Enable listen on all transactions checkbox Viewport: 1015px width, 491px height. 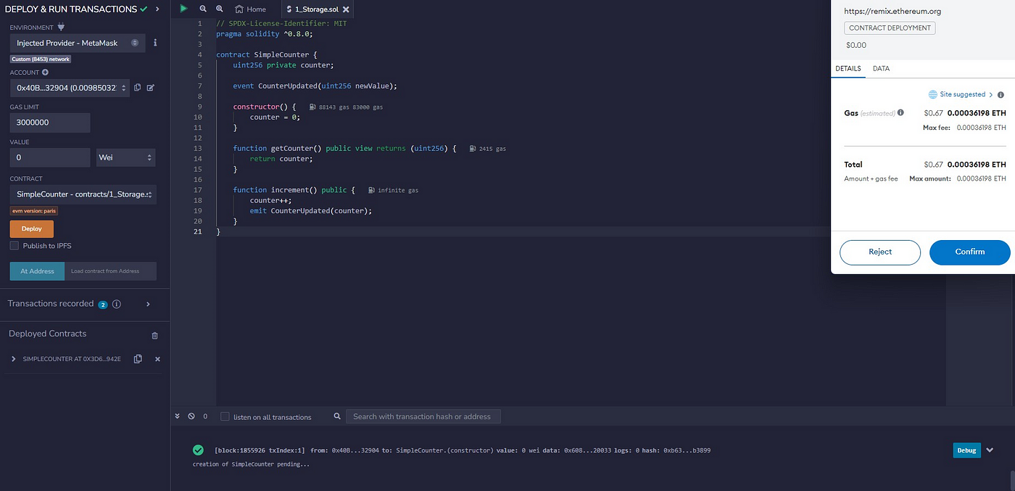[x=225, y=416]
